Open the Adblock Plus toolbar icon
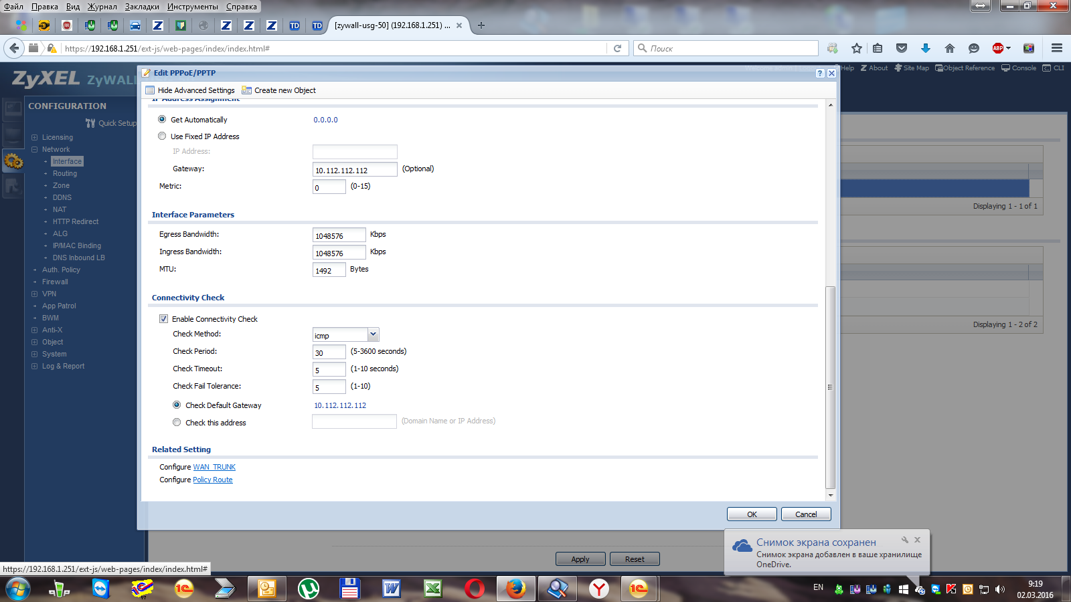This screenshot has height=602, width=1071. 998,48
